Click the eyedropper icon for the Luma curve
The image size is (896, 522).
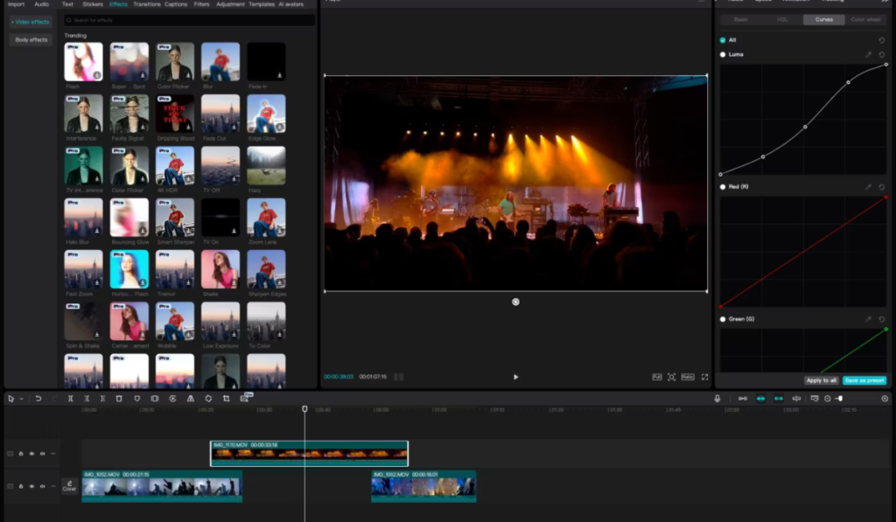click(x=868, y=55)
